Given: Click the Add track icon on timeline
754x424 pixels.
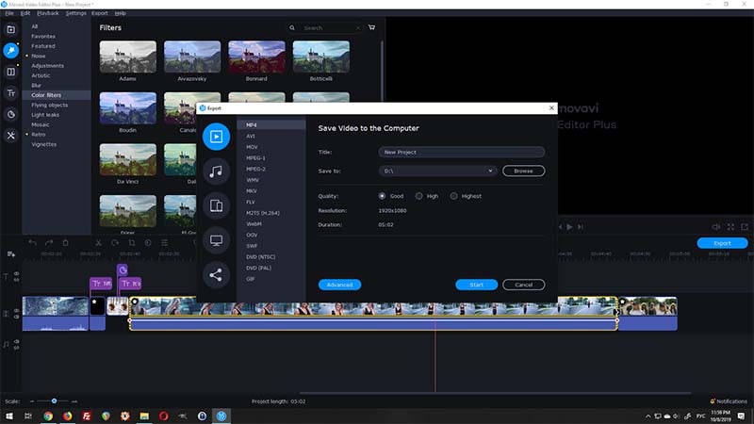Looking at the screenshot, I should [x=10, y=253].
